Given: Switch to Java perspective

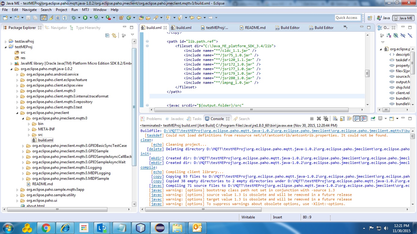Looking at the screenshot, I should [x=383, y=18].
